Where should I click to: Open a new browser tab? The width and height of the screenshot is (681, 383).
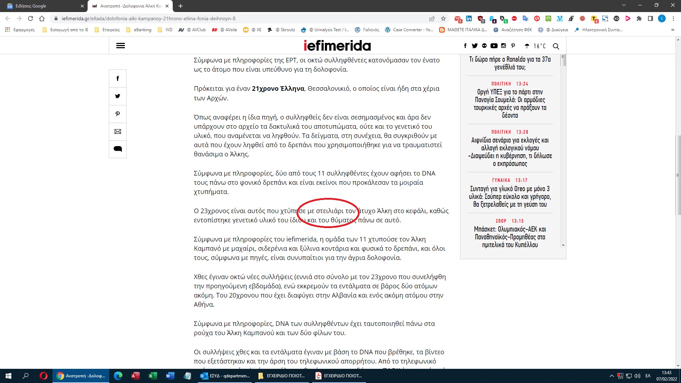pos(181,6)
